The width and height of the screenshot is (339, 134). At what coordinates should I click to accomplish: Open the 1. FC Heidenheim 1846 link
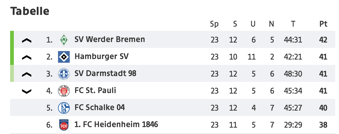click(116, 124)
